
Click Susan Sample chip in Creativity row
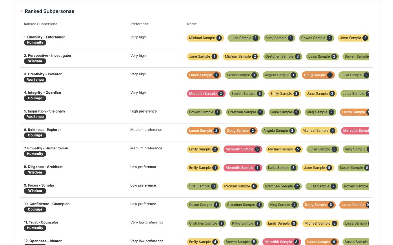[242, 75]
